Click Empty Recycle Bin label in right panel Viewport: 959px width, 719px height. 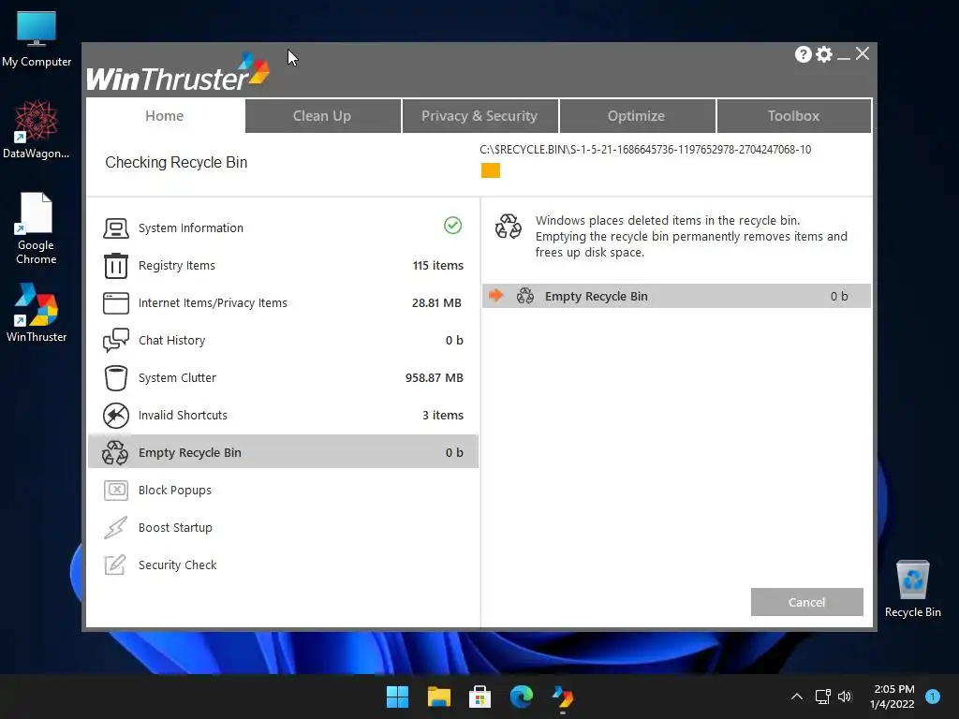[597, 296]
